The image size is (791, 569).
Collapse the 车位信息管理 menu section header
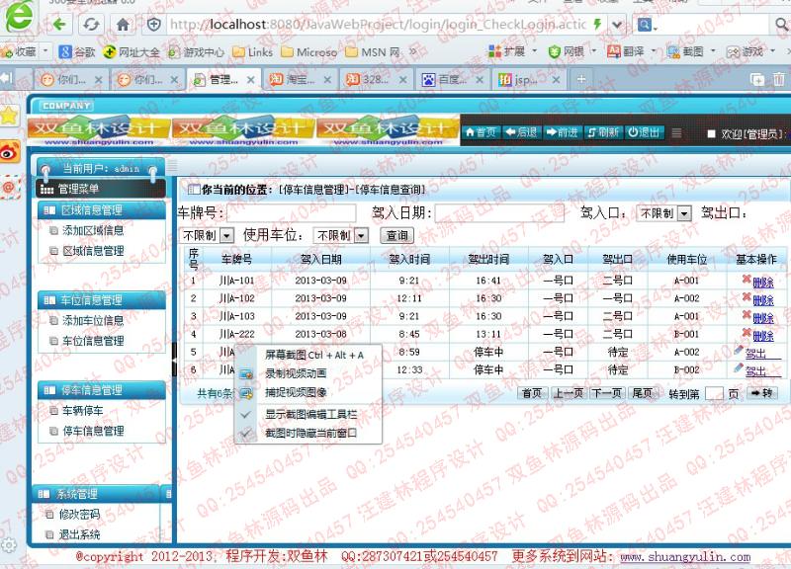(x=102, y=300)
